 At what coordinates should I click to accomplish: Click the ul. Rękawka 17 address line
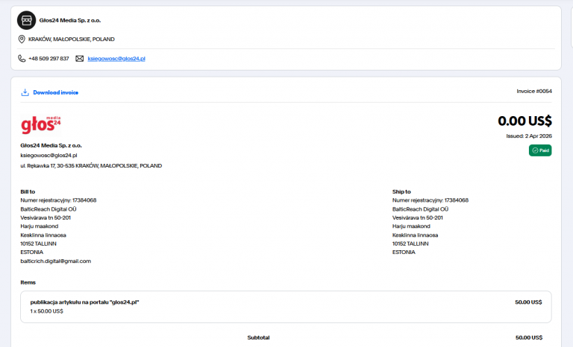tap(91, 165)
